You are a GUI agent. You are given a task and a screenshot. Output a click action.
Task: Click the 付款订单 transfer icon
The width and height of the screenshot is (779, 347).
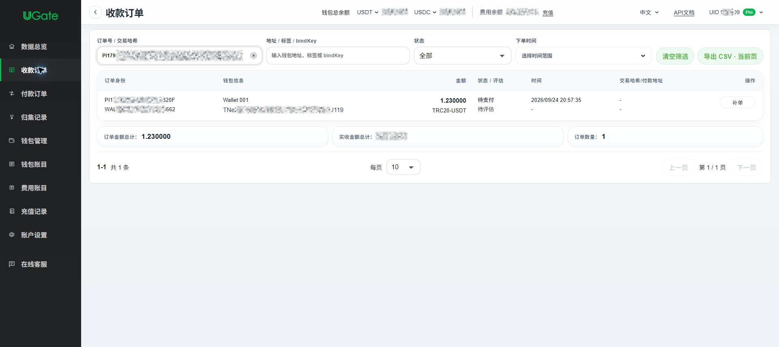pyautogui.click(x=12, y=93)
